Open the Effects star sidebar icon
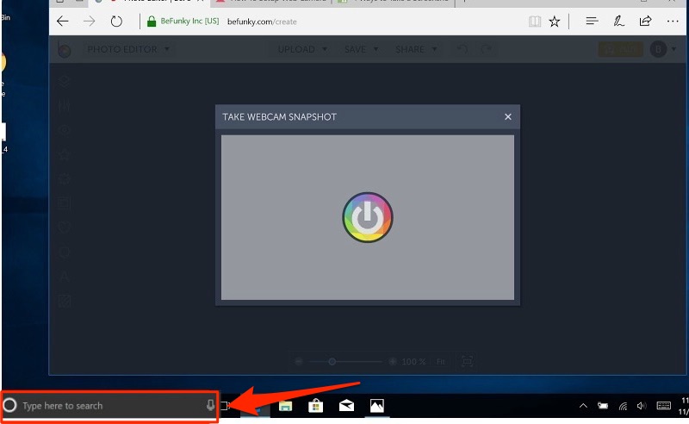 tap(64, 154)
